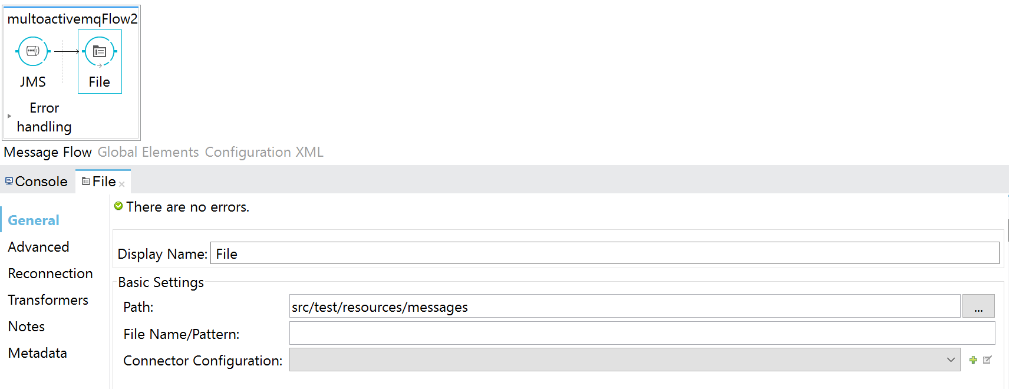Edit the connector configuration (pencil icon)
1009x389 pixels.
[x=987, y=360]
